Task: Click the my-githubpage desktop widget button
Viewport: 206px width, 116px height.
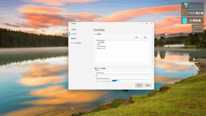Action: (x=198, y=26)
